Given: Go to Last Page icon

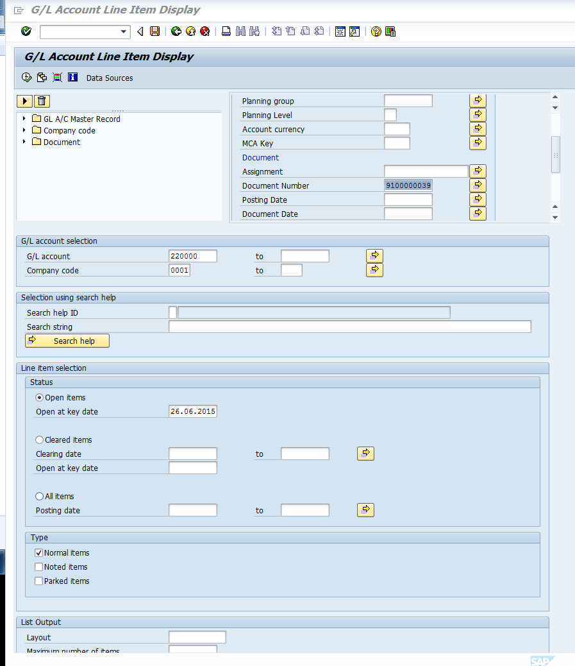Looking at the screenshot, I should point(319,31).
